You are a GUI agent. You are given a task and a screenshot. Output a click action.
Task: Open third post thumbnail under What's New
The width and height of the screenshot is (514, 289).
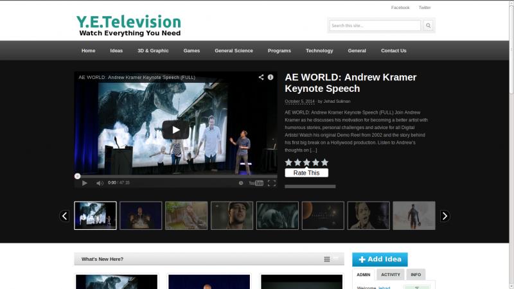click(x=302, y=282)
